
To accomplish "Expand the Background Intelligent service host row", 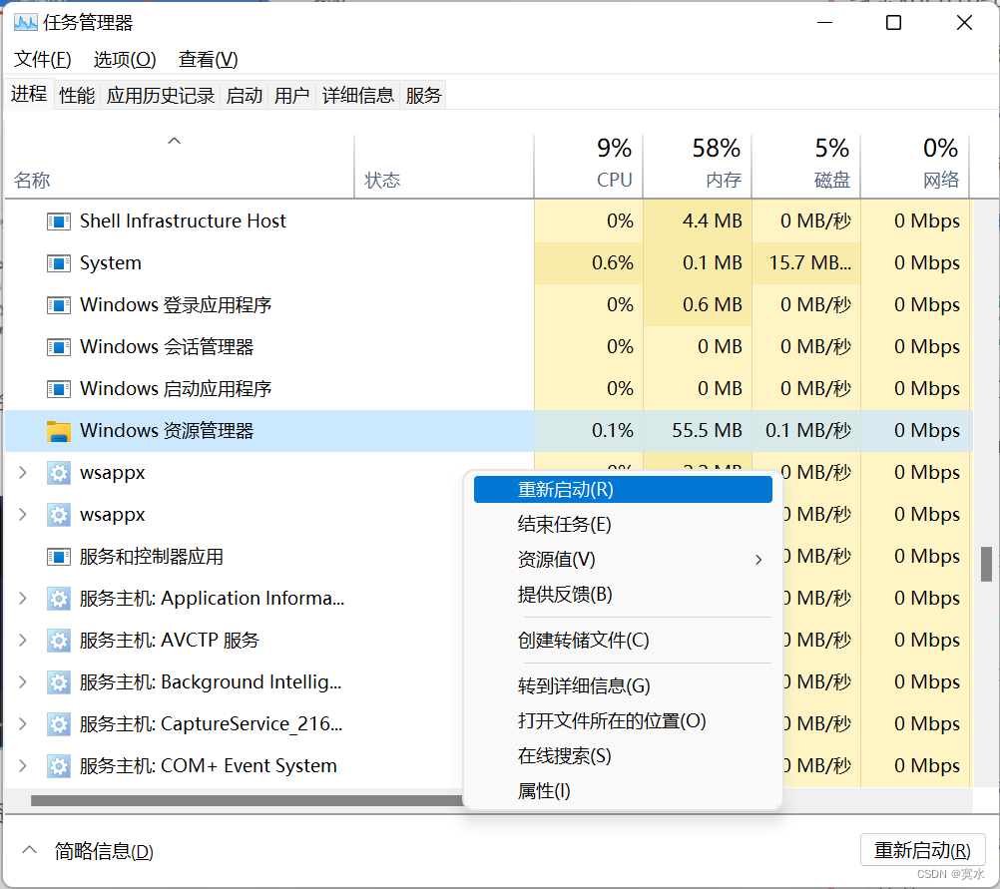I will click(23, 681).
